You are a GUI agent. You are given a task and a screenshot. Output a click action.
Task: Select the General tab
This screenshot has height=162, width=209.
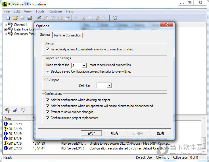45,35
